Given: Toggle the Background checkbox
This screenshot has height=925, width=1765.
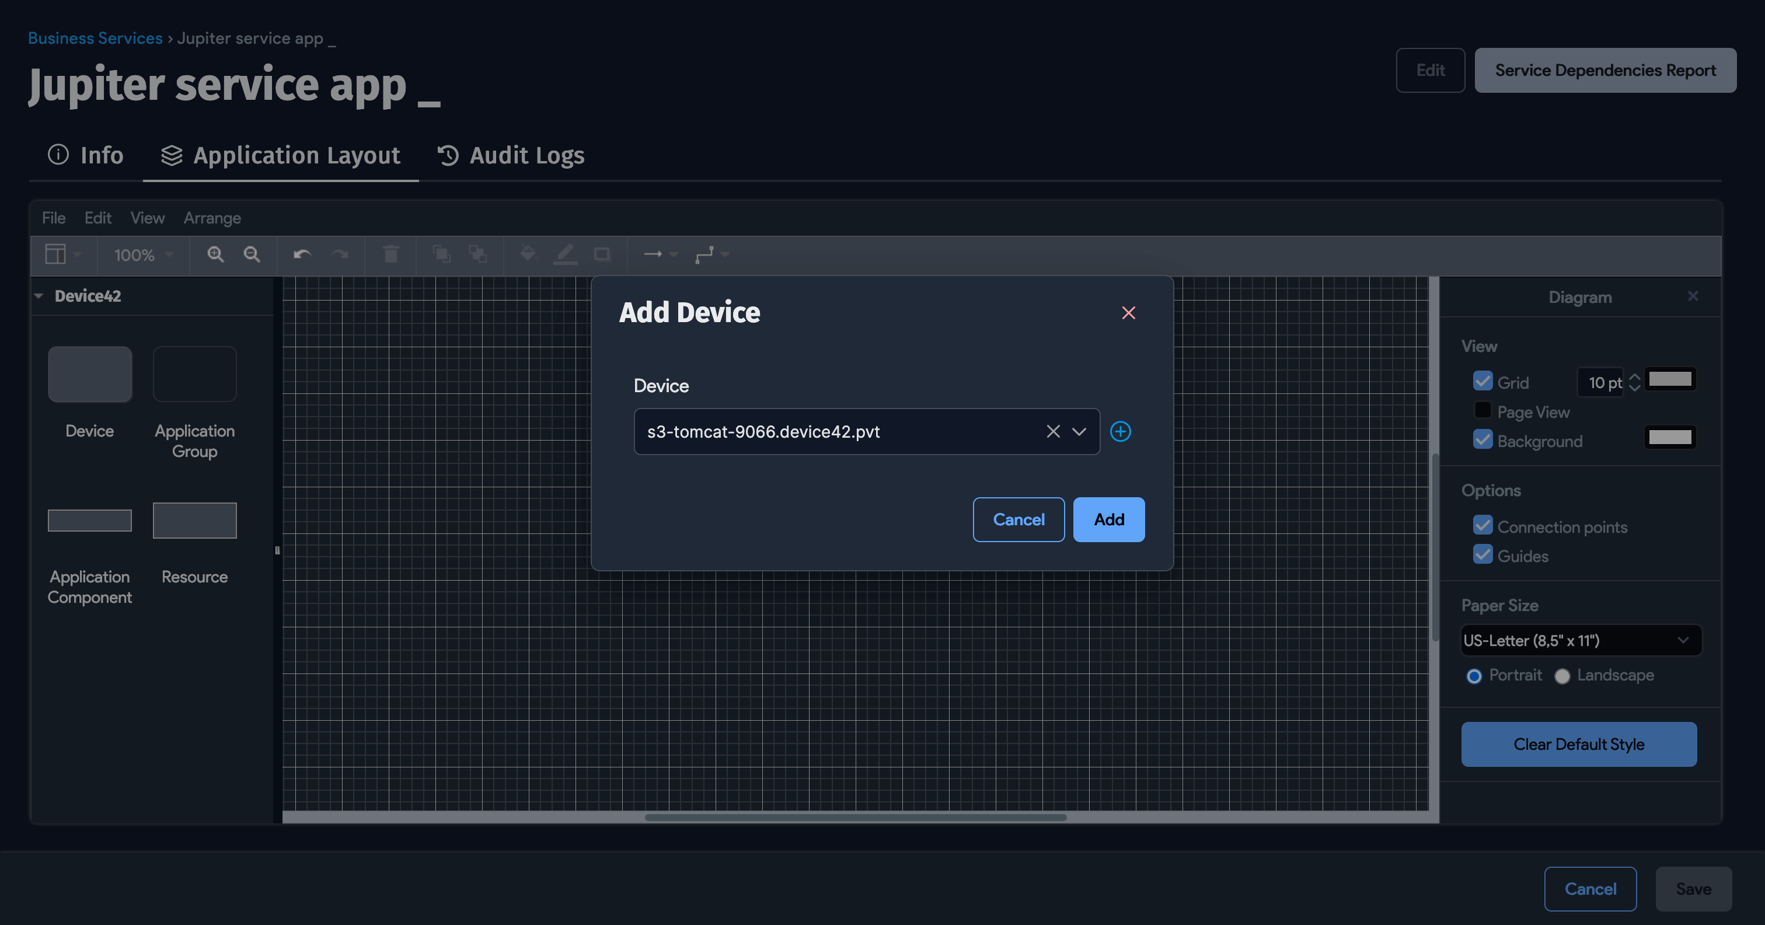Looking at the screenshot, I should (x=1483, y=439).
